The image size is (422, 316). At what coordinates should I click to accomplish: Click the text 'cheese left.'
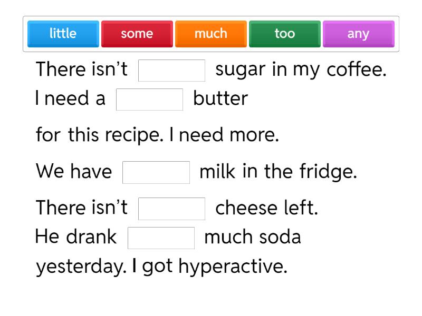tap(266, 209)
